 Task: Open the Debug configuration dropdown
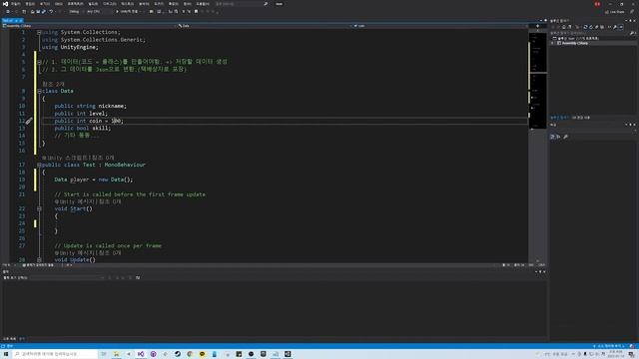pyautogui.click(x=76, y=11)
